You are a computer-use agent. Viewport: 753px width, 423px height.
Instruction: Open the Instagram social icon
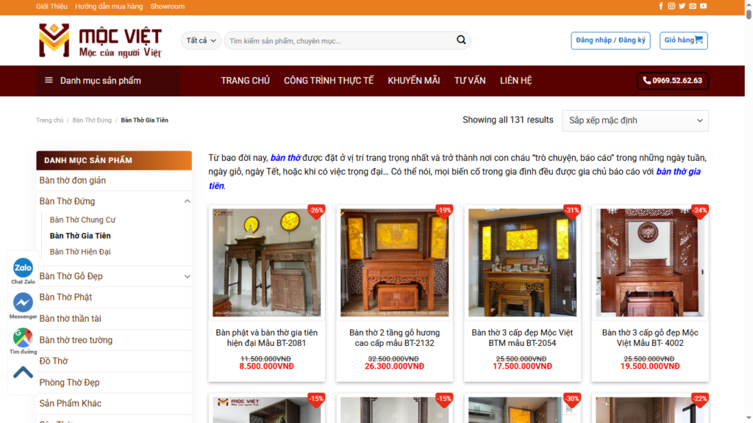[671, 7]
